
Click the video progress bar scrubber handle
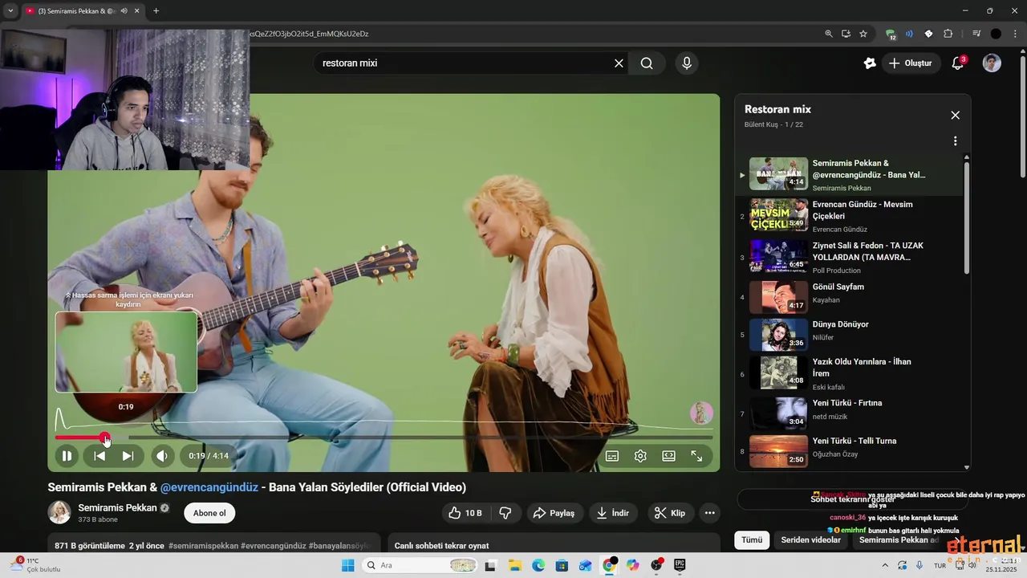tap(105, 438)
